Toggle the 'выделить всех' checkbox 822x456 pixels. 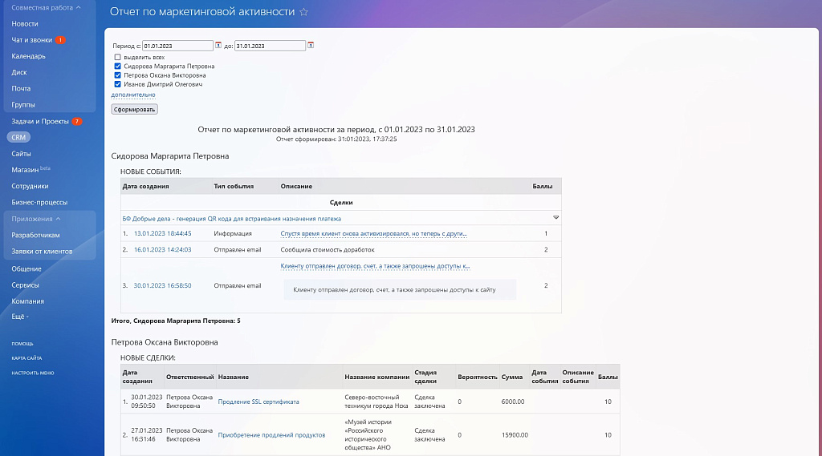(118, 58)
